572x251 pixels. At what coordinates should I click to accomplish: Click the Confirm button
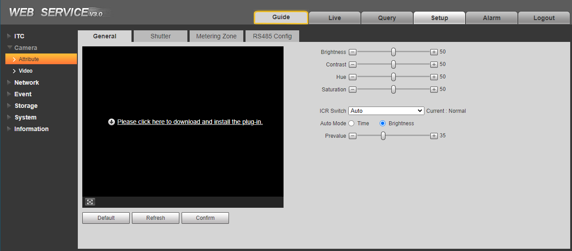[x=205, y=218]
